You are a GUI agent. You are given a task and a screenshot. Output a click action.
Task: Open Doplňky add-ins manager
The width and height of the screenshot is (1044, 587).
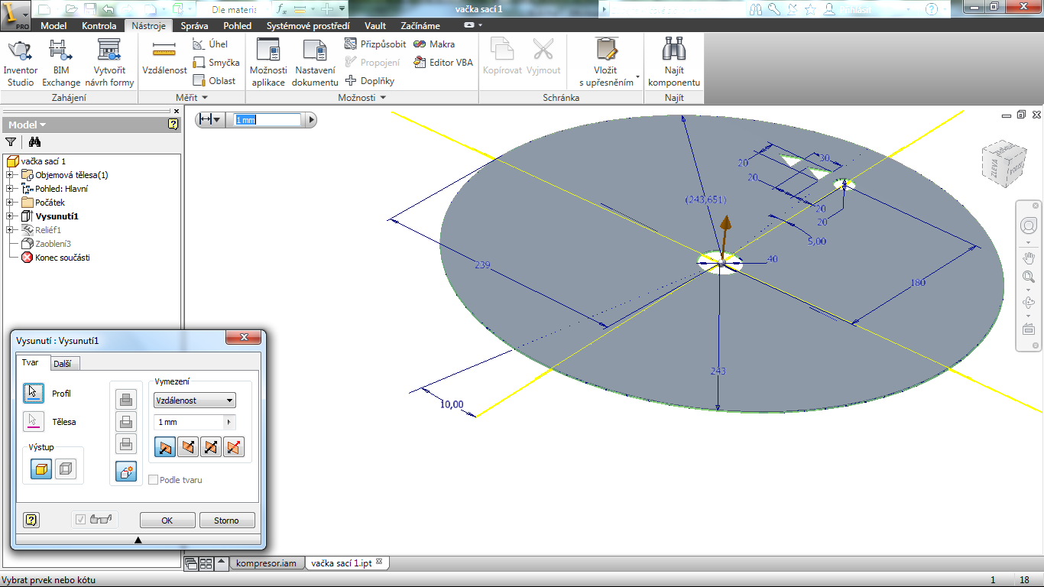pos(370,80)
